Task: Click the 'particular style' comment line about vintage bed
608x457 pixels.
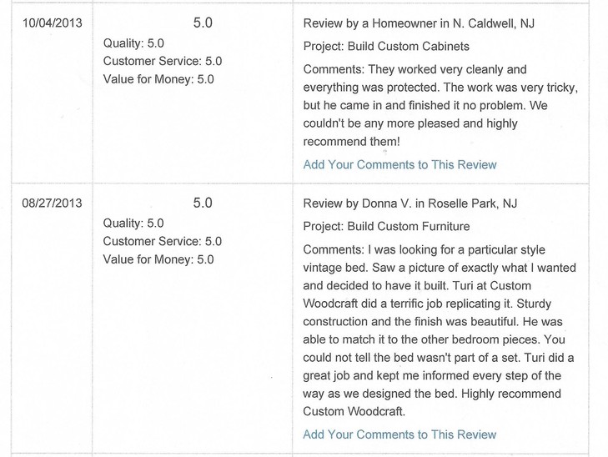Action: 425,249
